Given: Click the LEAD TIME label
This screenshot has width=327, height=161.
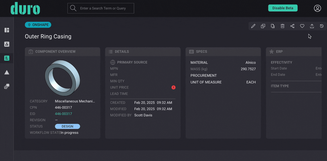Looking at the screenshot, I should [x=119, y=94].
